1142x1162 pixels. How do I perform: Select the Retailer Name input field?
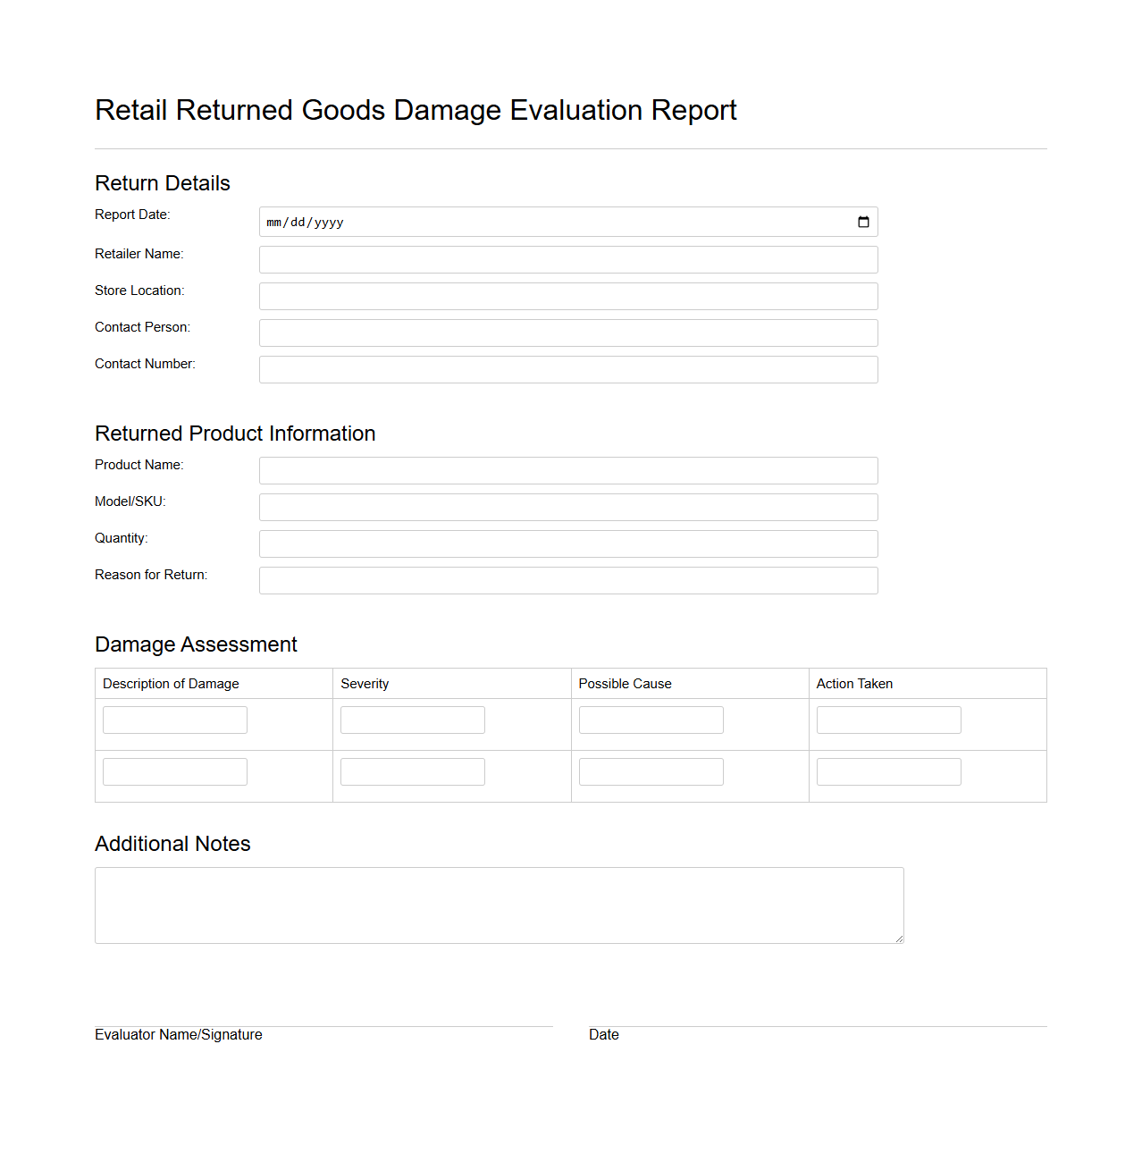(x=568, y=259)
